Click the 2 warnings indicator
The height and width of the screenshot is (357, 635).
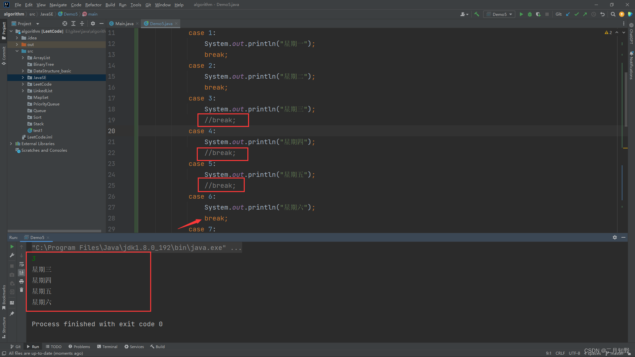608,32
